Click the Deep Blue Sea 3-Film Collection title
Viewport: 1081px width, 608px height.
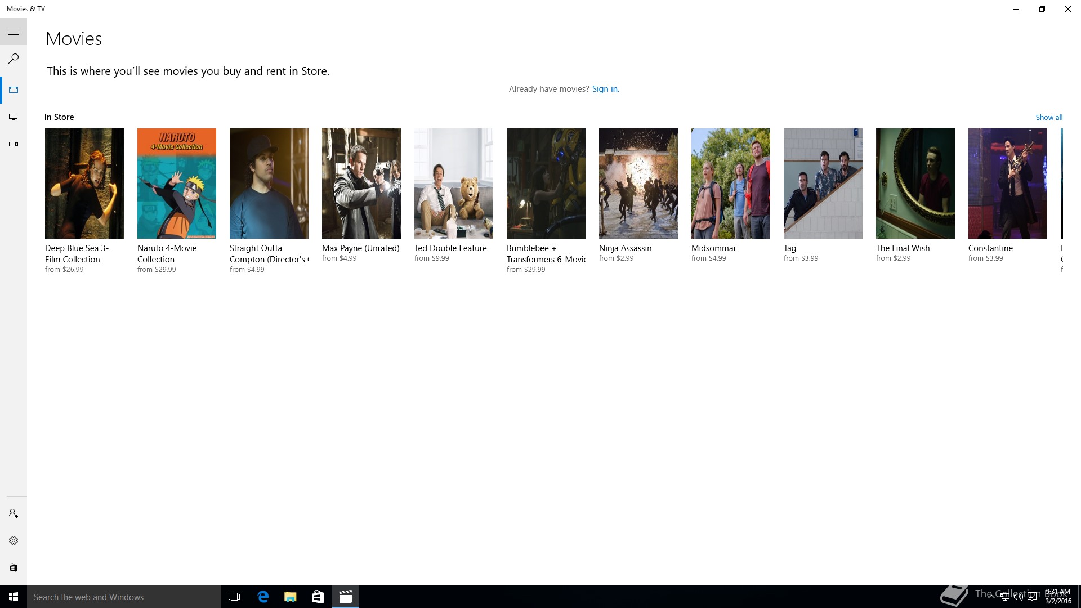(77, 254)
